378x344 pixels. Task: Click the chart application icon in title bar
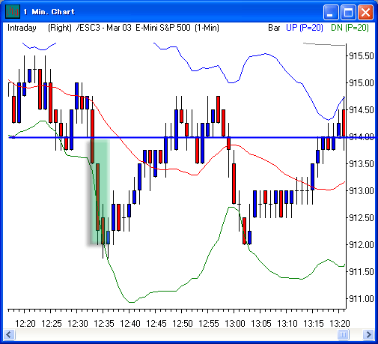[13, 11]
